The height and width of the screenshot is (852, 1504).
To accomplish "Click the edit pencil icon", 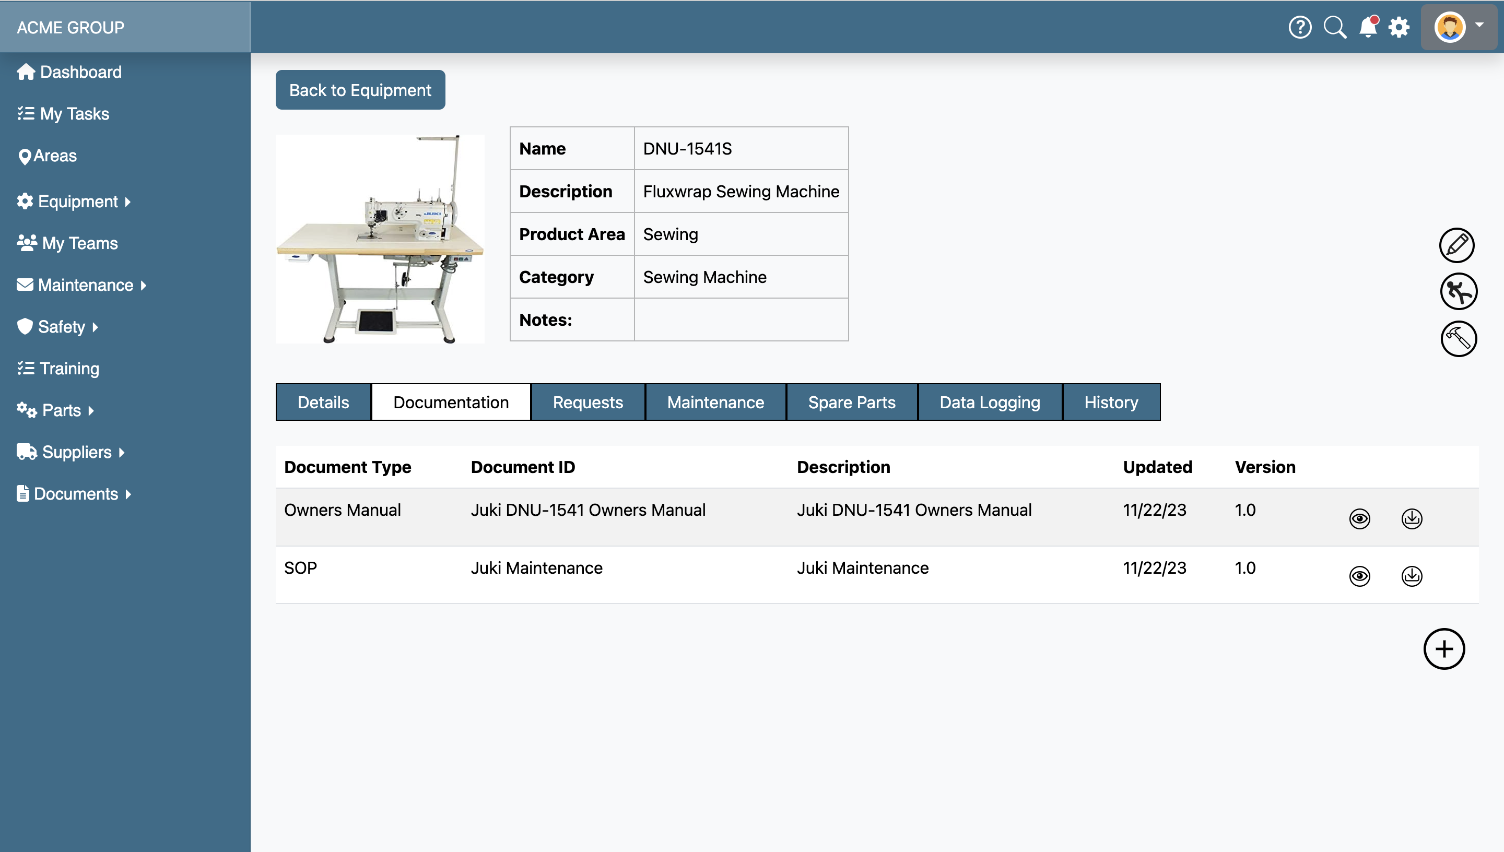I will click(1456, 245).
